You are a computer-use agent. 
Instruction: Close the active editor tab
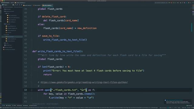click(x=52, y=5)
